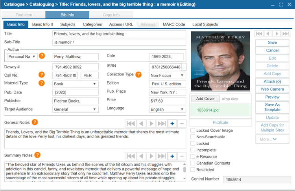Open help icon beside Summary Notes
295x191 pixels.
tap(37, 155)
